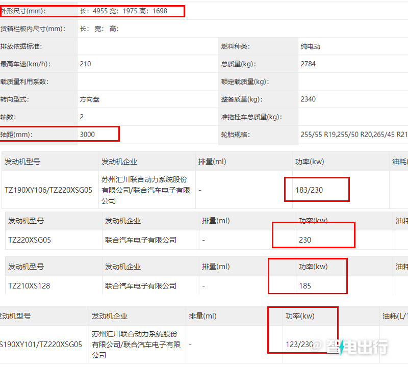The height and width of the screenshot is (369, 408).
Task: Click the "额定载质量(kg):" label
Action: pos(245,82)
